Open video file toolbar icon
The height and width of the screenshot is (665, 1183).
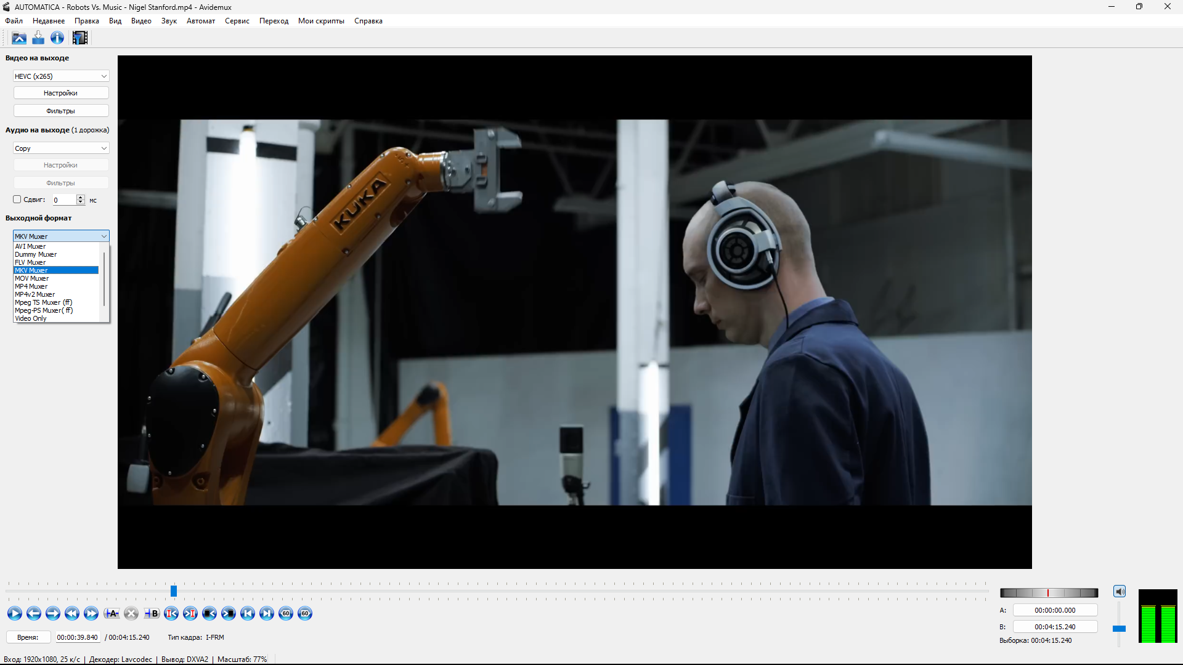click(19, 38)
